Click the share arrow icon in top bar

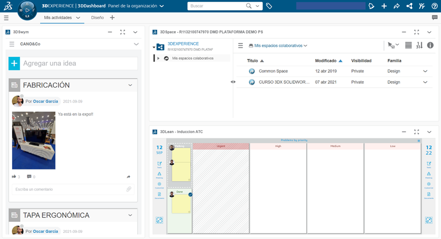[396, 6]
